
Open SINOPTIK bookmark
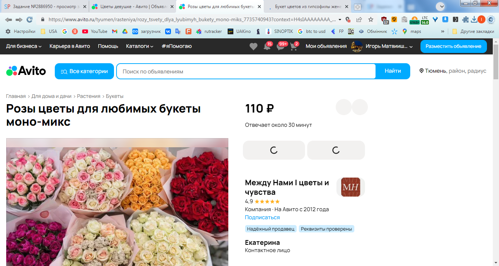click(279, 31)
